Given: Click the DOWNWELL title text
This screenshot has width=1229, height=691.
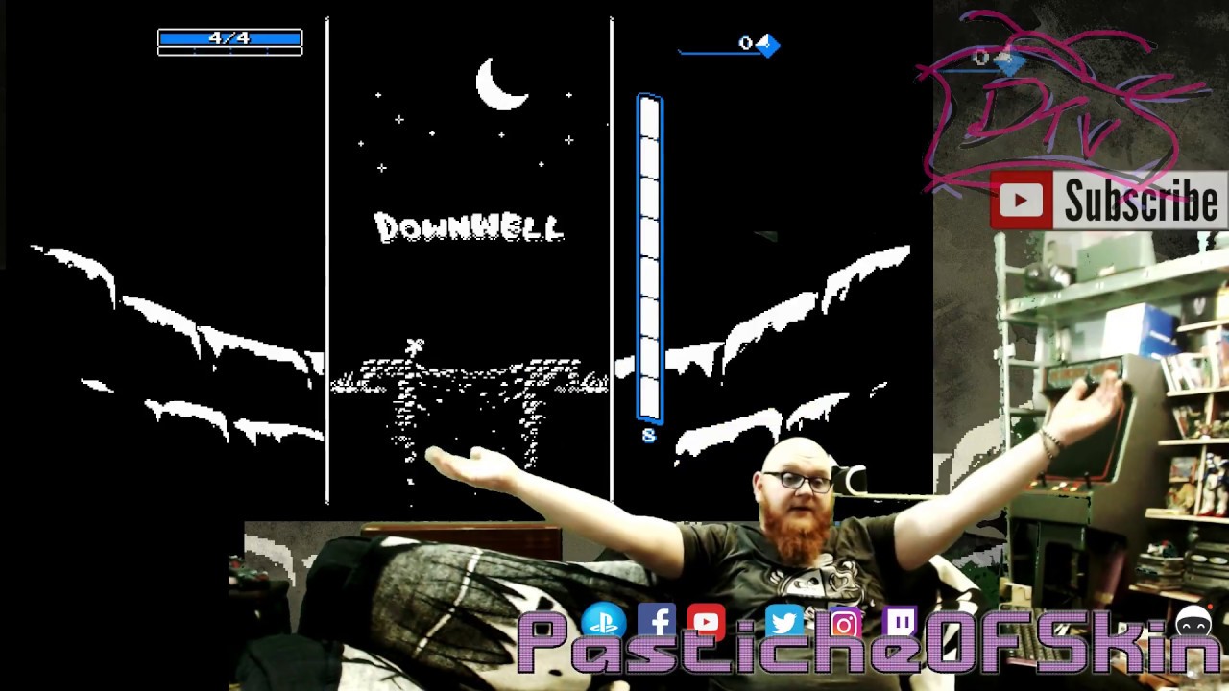Looking at the screenshot, I should click(x=469, y=227).
